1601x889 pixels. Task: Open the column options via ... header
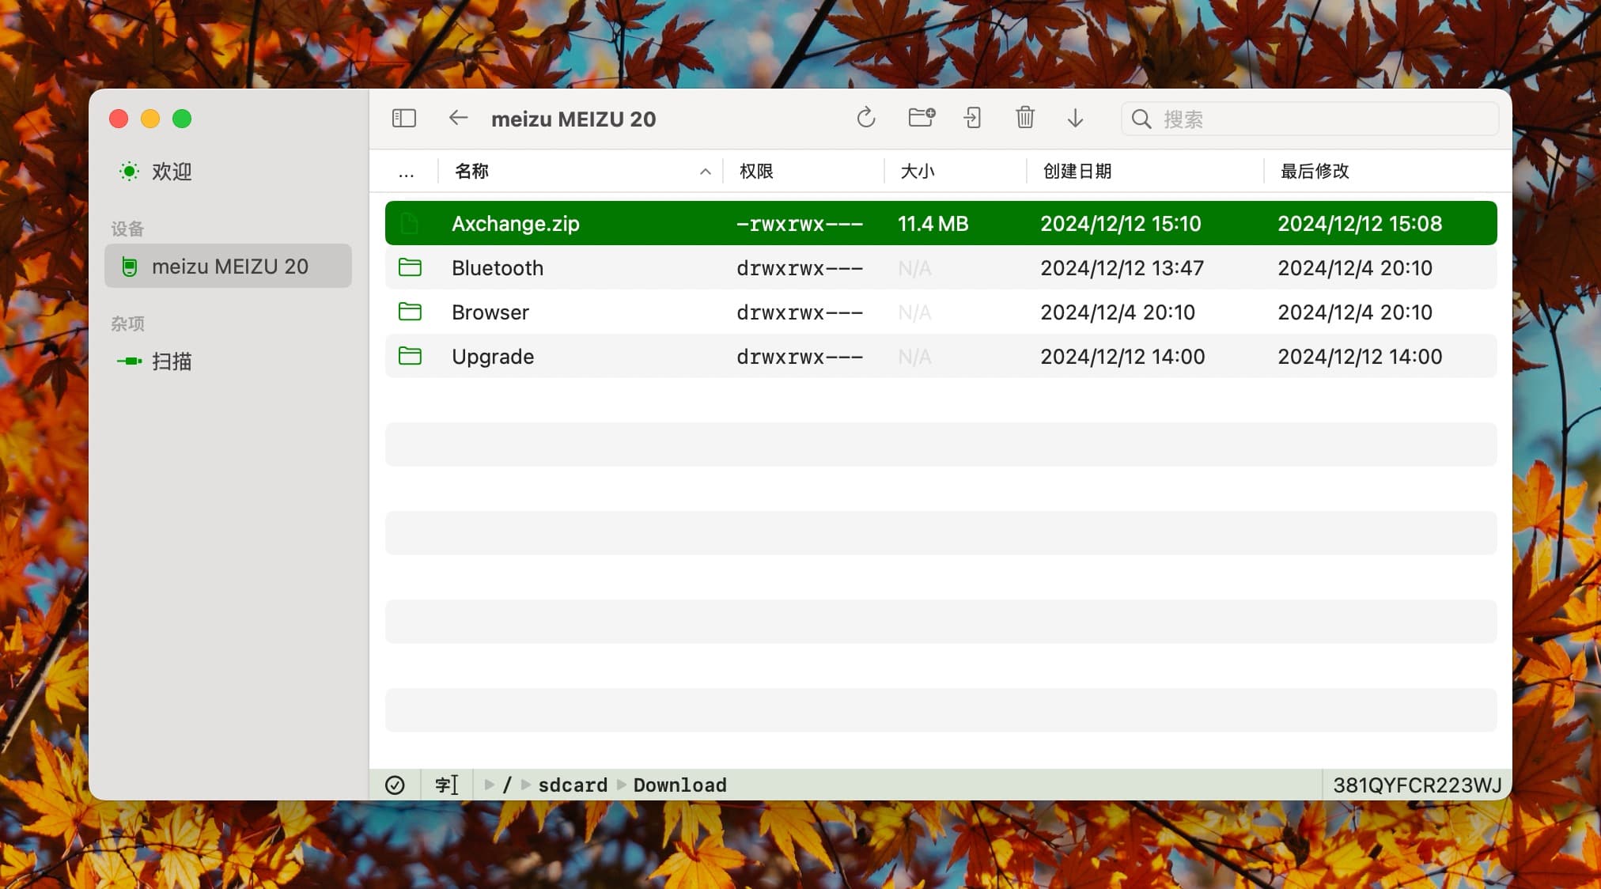pos(406,171)
